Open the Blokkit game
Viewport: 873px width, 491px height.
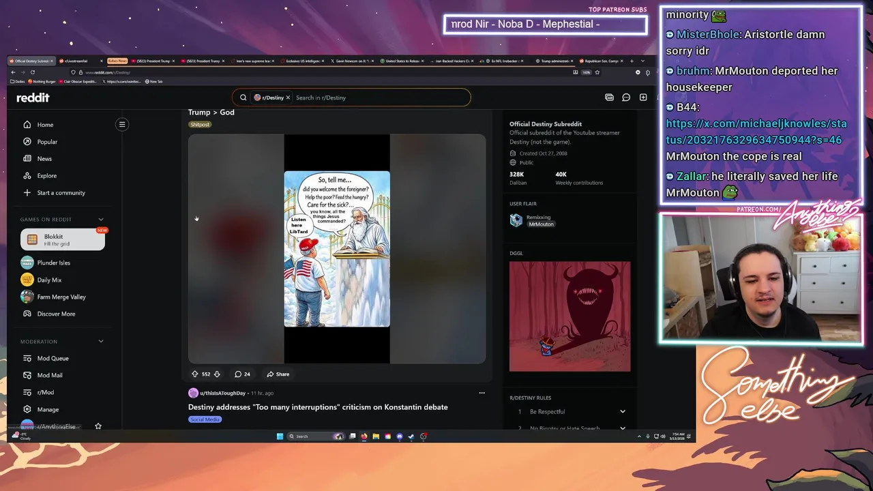coord(63,239)
